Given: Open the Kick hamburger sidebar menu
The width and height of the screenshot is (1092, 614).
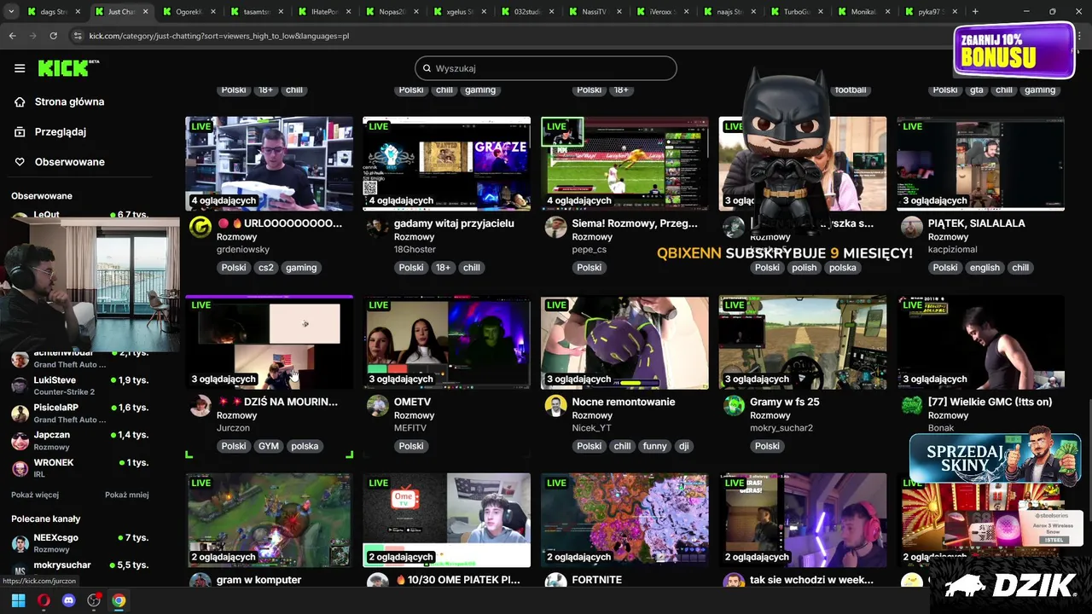Looking at the screenshot, I should (20, 68).
